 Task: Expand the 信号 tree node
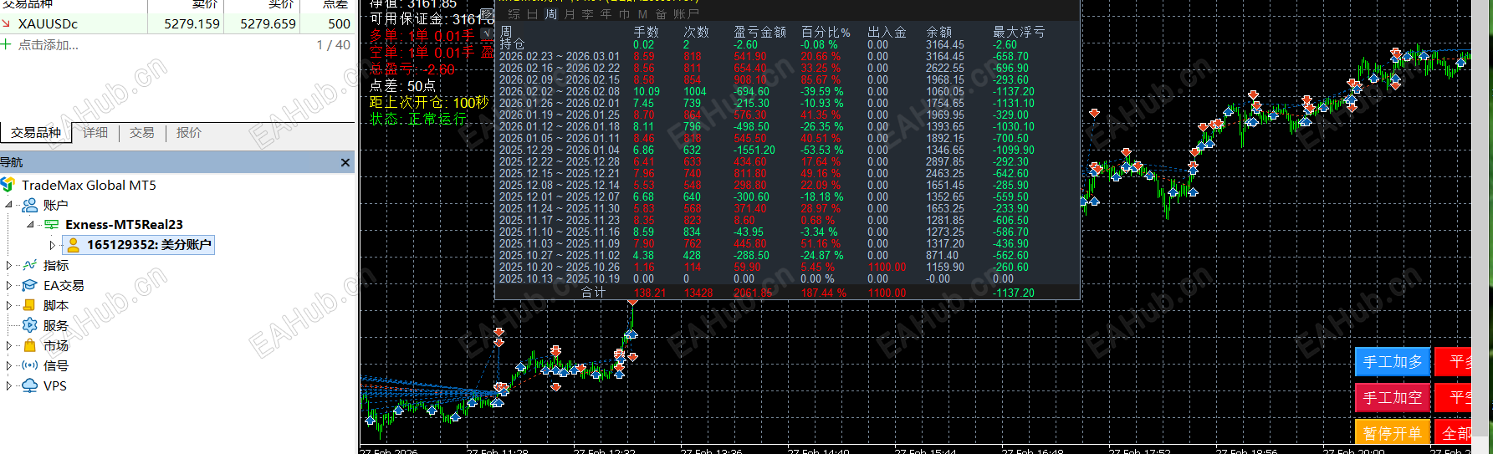9,365
